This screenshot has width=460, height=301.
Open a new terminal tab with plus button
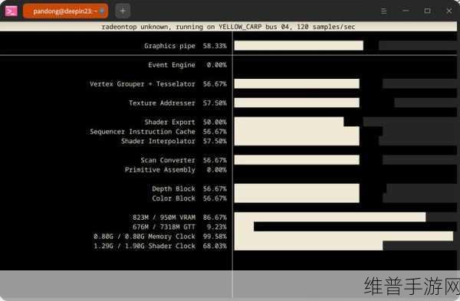(123, 11)
